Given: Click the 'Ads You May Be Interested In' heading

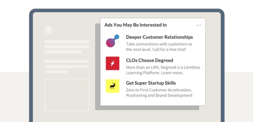Looking at the screenshot, I should click(136, 25).
